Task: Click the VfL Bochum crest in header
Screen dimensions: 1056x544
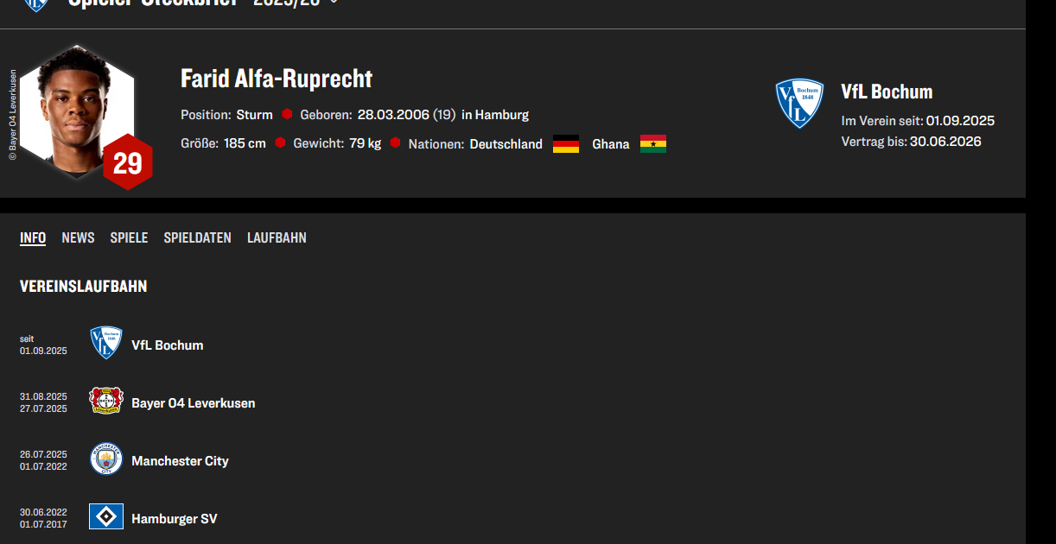Action: (35, 4)
